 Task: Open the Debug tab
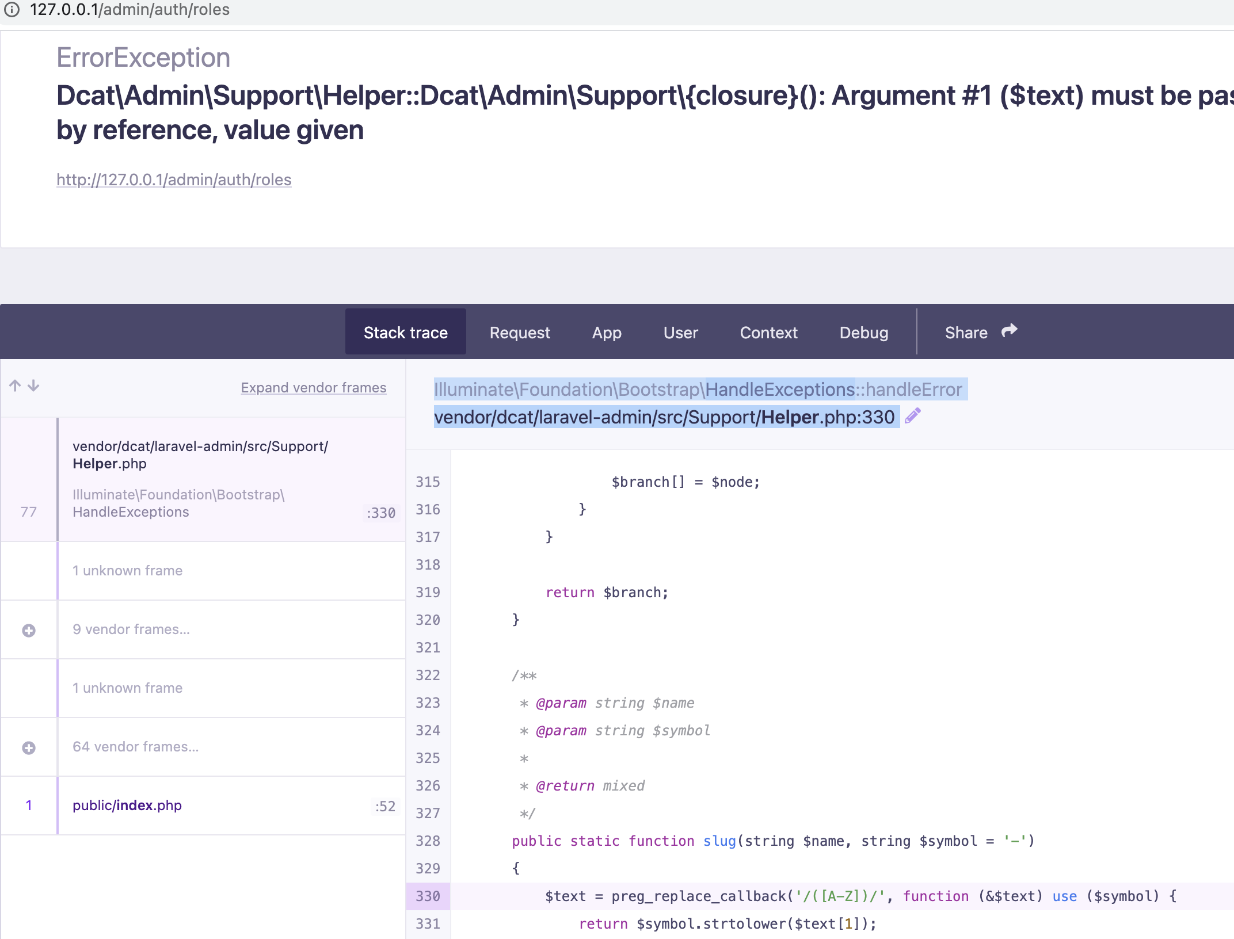tap(863, 332)
